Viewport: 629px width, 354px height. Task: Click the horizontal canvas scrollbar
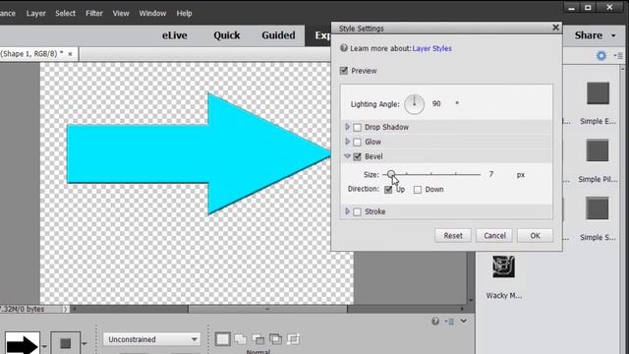(x=267, y=309)
